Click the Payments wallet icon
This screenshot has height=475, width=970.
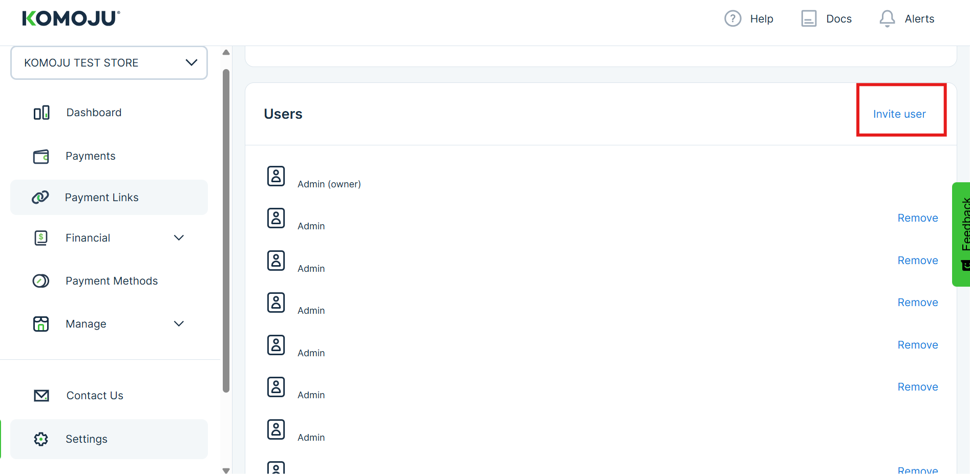41,156
